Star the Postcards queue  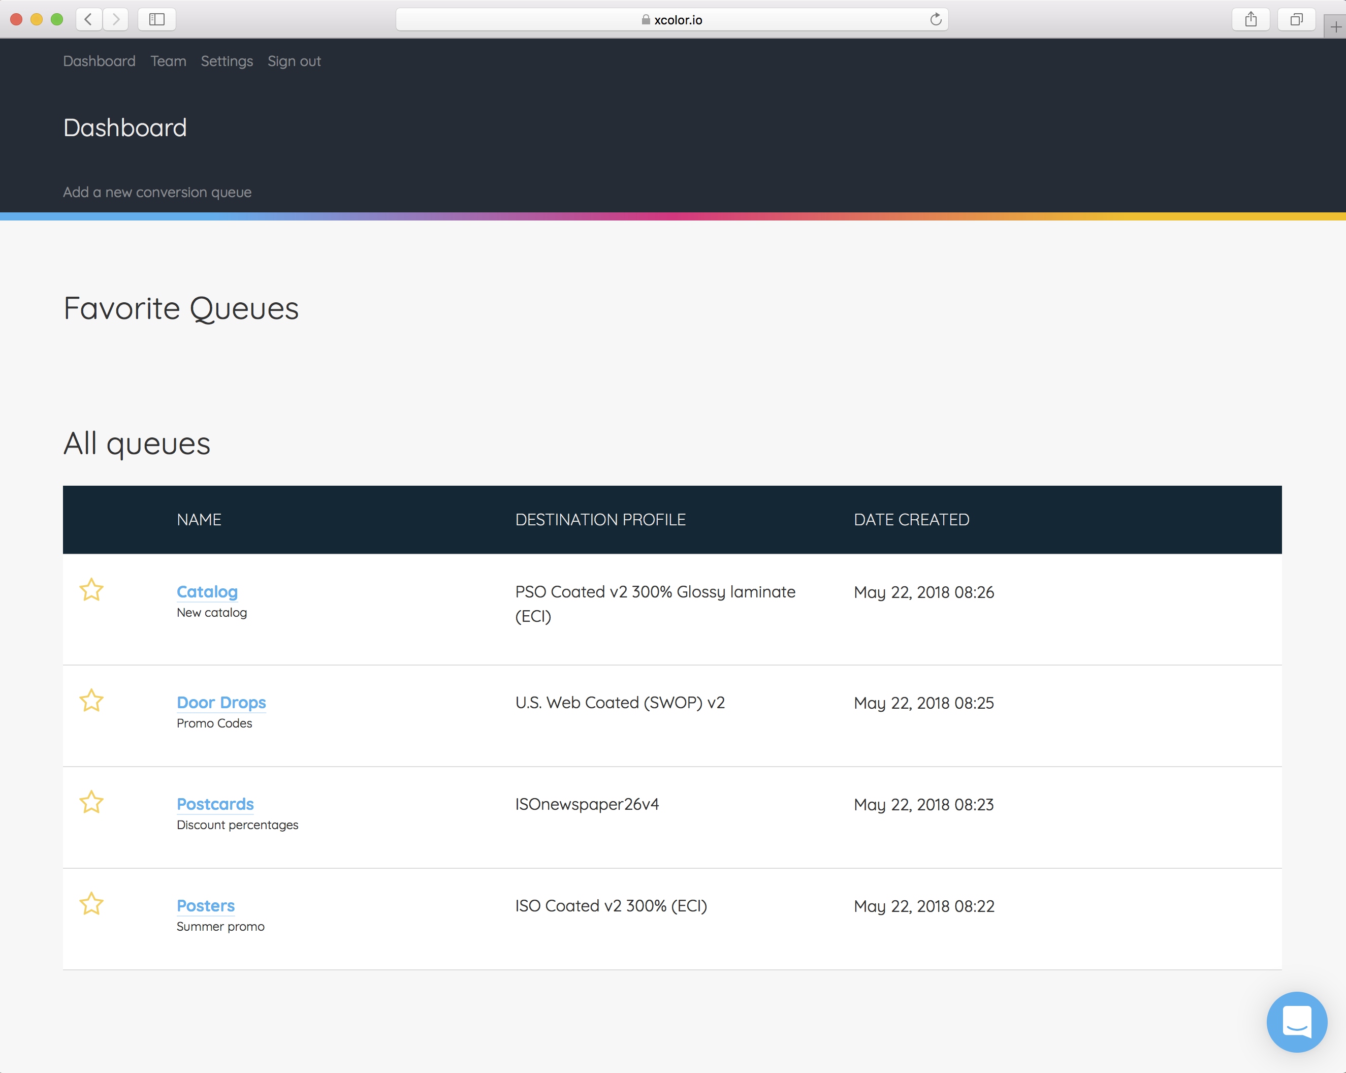[x=91, y=802]
